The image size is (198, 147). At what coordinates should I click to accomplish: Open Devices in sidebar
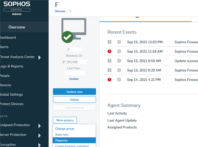click(6, 85)
